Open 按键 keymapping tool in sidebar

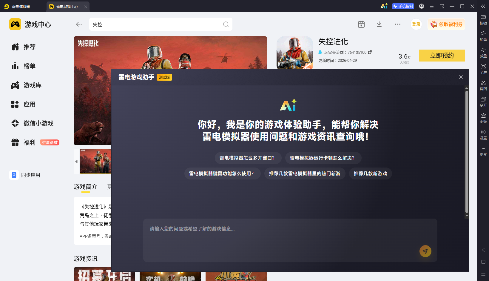coord(483,20)
